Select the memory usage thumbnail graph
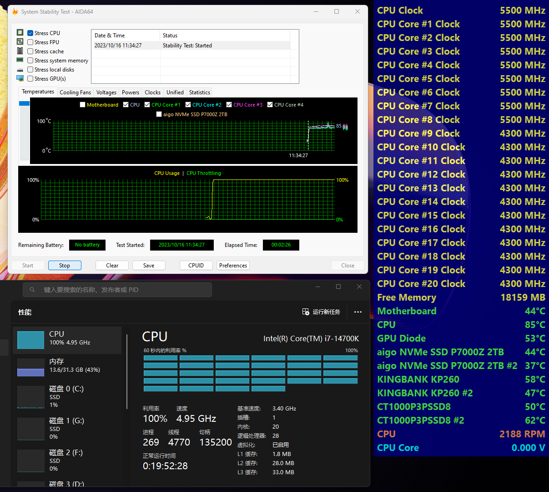Viewport: 549px width, 492px height. point(30,367)
